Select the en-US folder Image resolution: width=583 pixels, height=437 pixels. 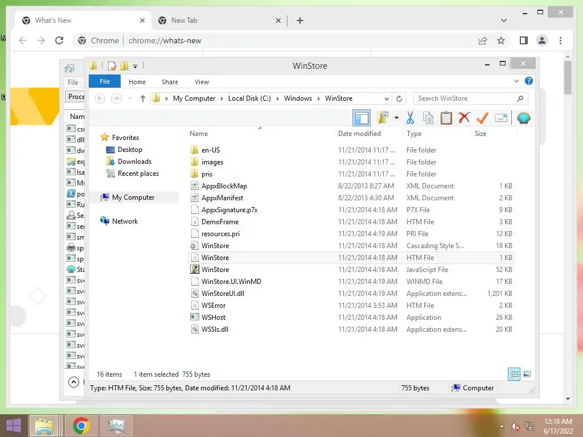click(x=211, y=150)
